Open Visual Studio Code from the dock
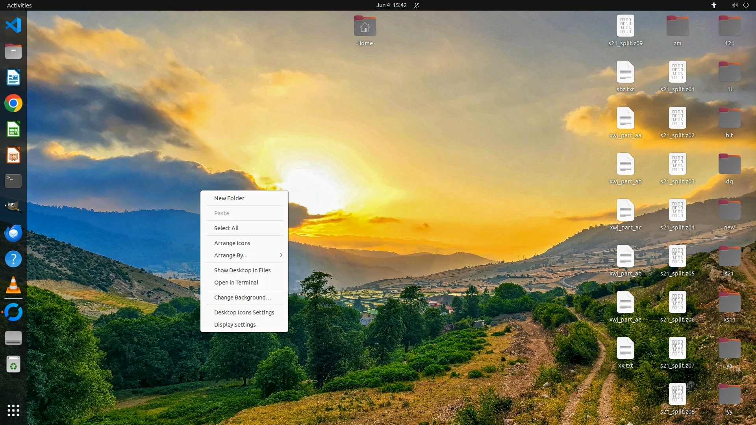Image resolution: width=756 pixels, height=425 pixels. point(13,25)
